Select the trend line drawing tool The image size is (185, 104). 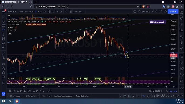4,21
